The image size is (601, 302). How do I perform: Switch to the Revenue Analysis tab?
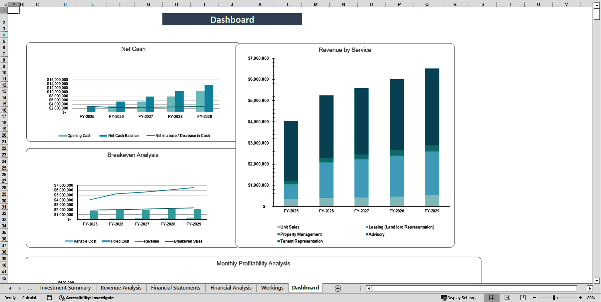(121, 288)
